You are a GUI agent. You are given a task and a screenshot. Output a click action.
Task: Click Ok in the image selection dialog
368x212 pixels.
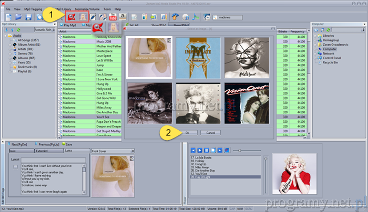188,133
